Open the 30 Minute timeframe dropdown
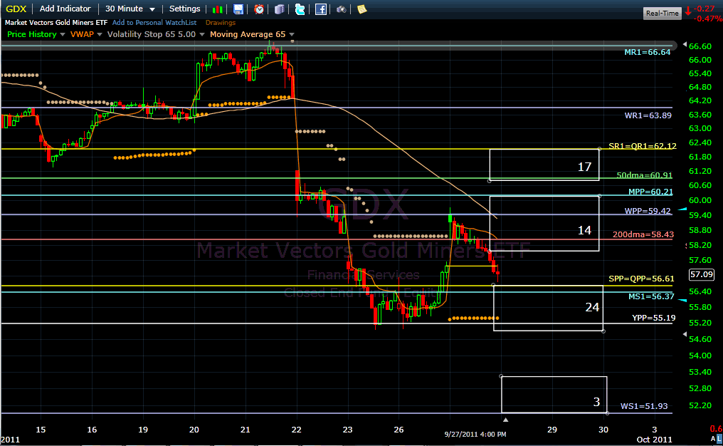The height and width of the screenshot is (446, 723). click(x=130, y=9)
